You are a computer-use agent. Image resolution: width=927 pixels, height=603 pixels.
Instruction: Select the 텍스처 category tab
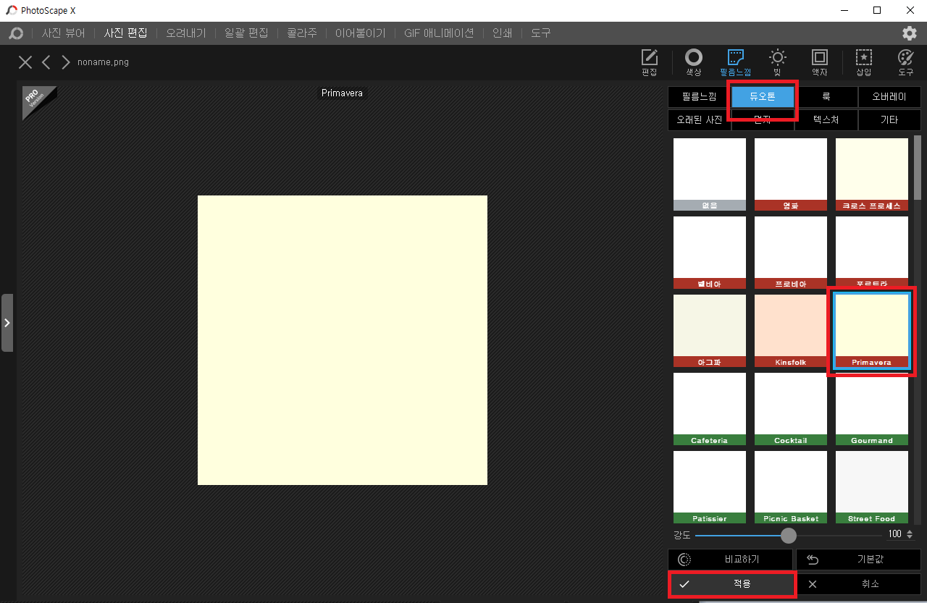(x=826, y=119)
